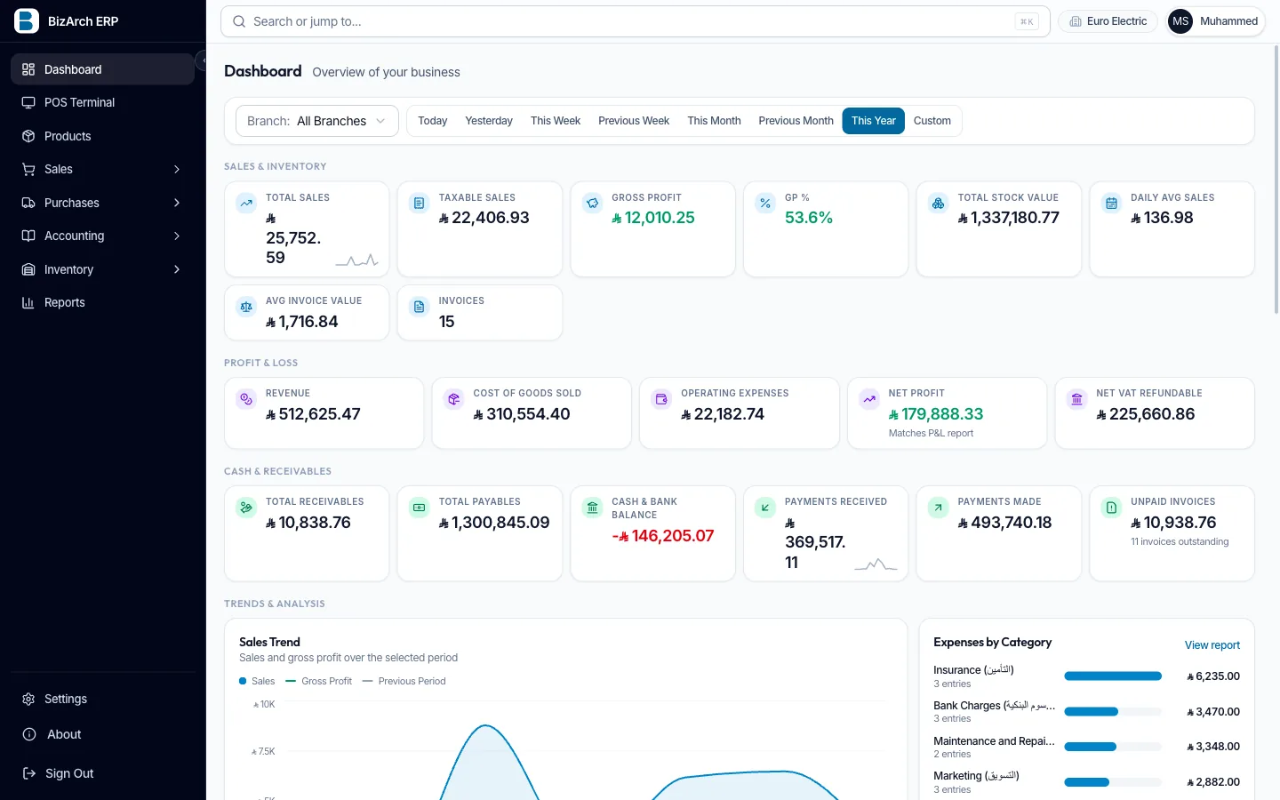Toggle the Gross Profit legend series

319,681
